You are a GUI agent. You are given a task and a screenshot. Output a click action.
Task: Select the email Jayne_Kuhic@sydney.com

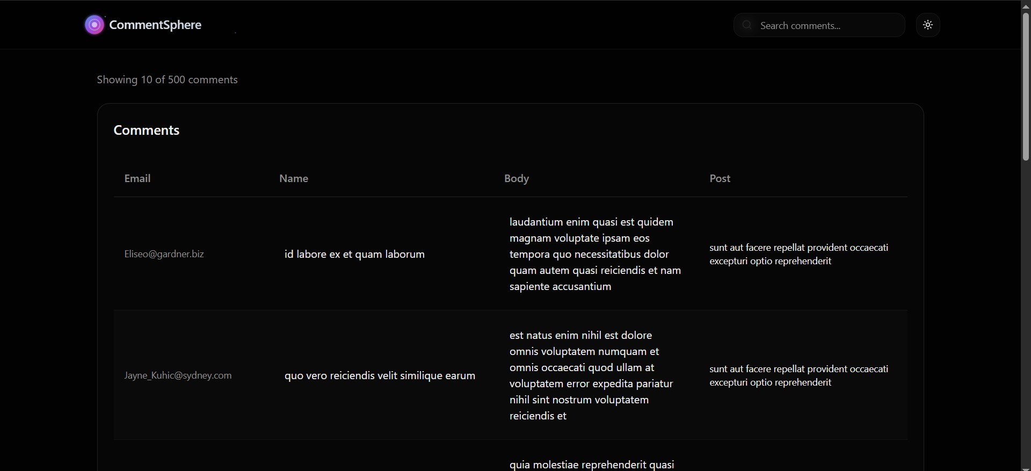178,375
